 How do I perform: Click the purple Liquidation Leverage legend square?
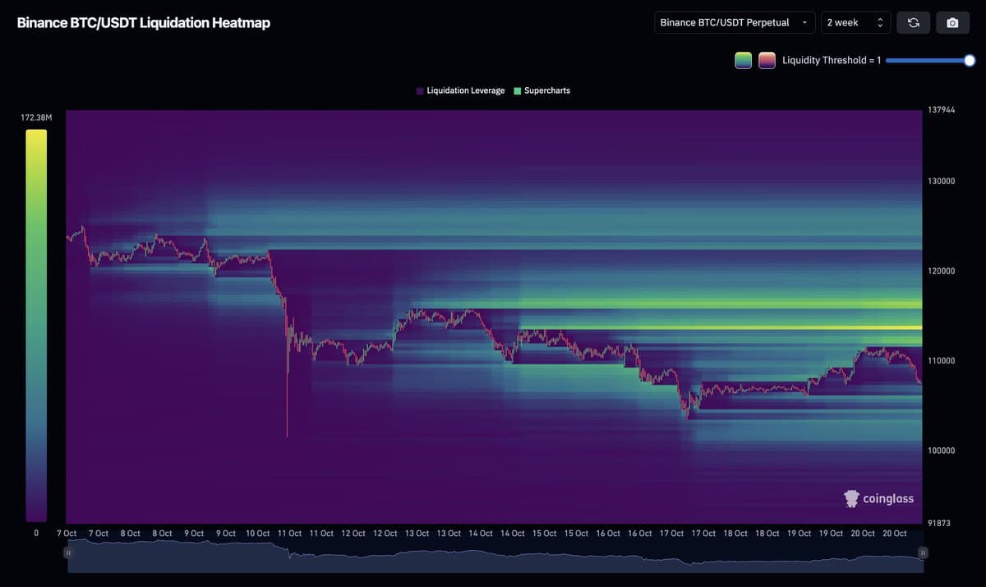coord(420,90)
